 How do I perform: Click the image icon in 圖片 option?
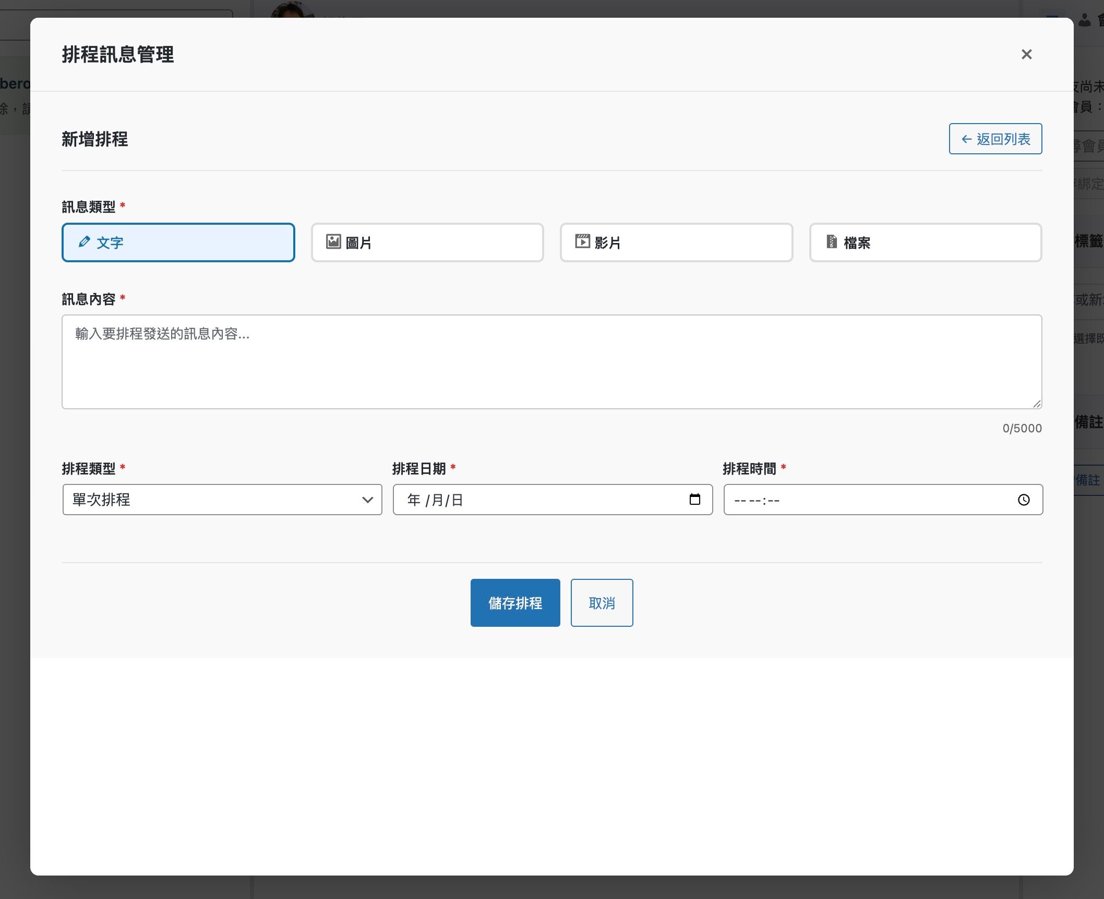[333, 241]
